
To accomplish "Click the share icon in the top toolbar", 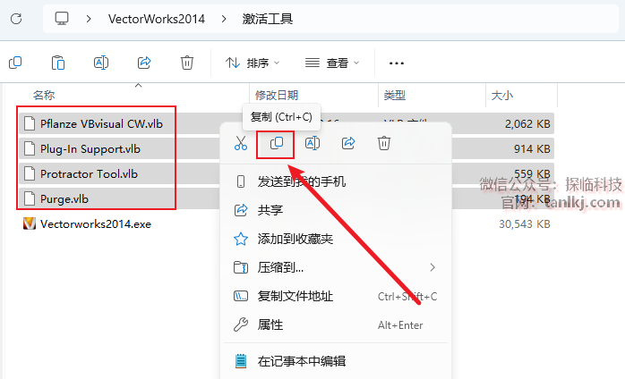I will [x=144, y=63].
